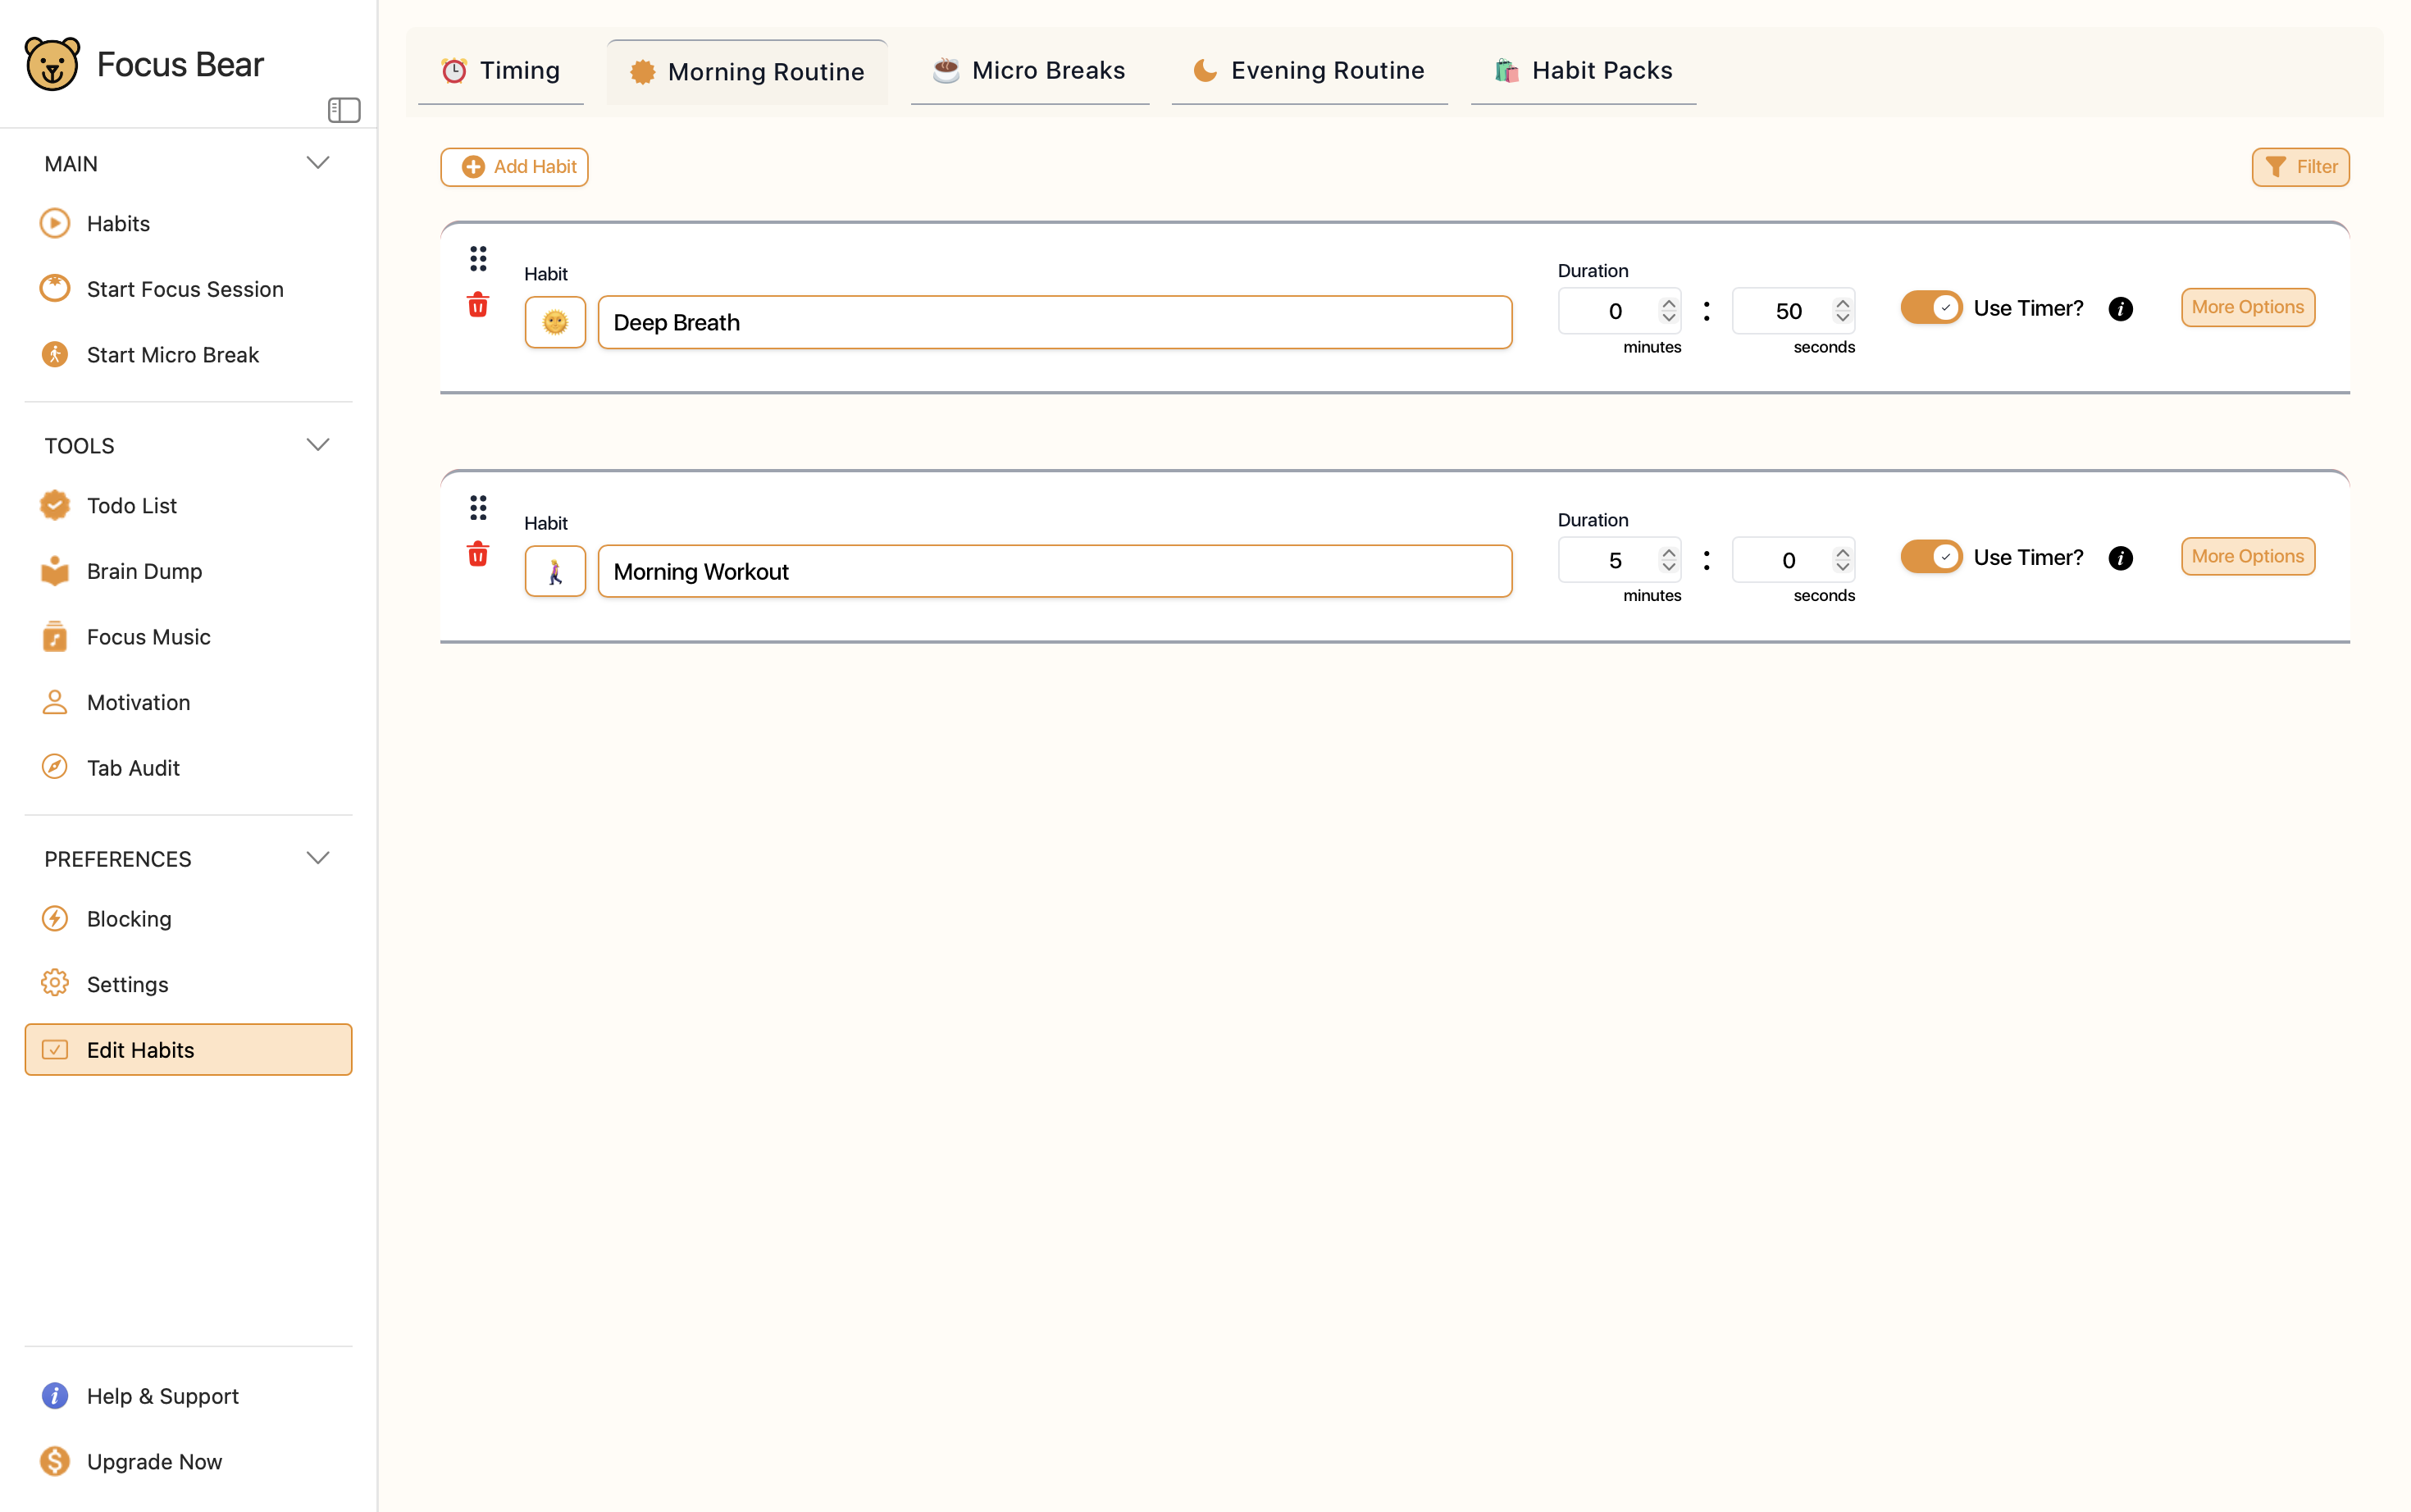This screenshot has height=1512, width=2411.
Task: Open More Options for Deep Breath
Action: 2247,307
